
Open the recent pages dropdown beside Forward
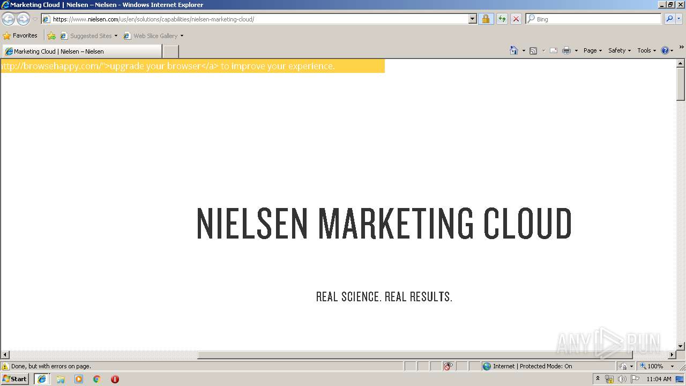click(35, 19)
